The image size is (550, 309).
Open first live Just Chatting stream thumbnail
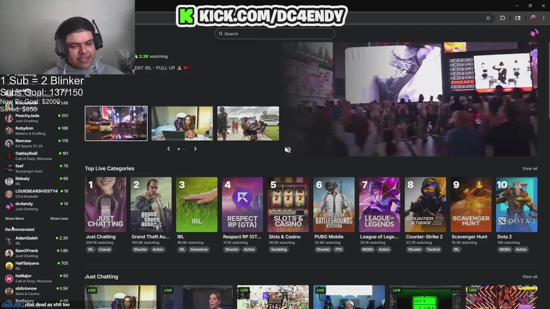(x=121, y=297)
